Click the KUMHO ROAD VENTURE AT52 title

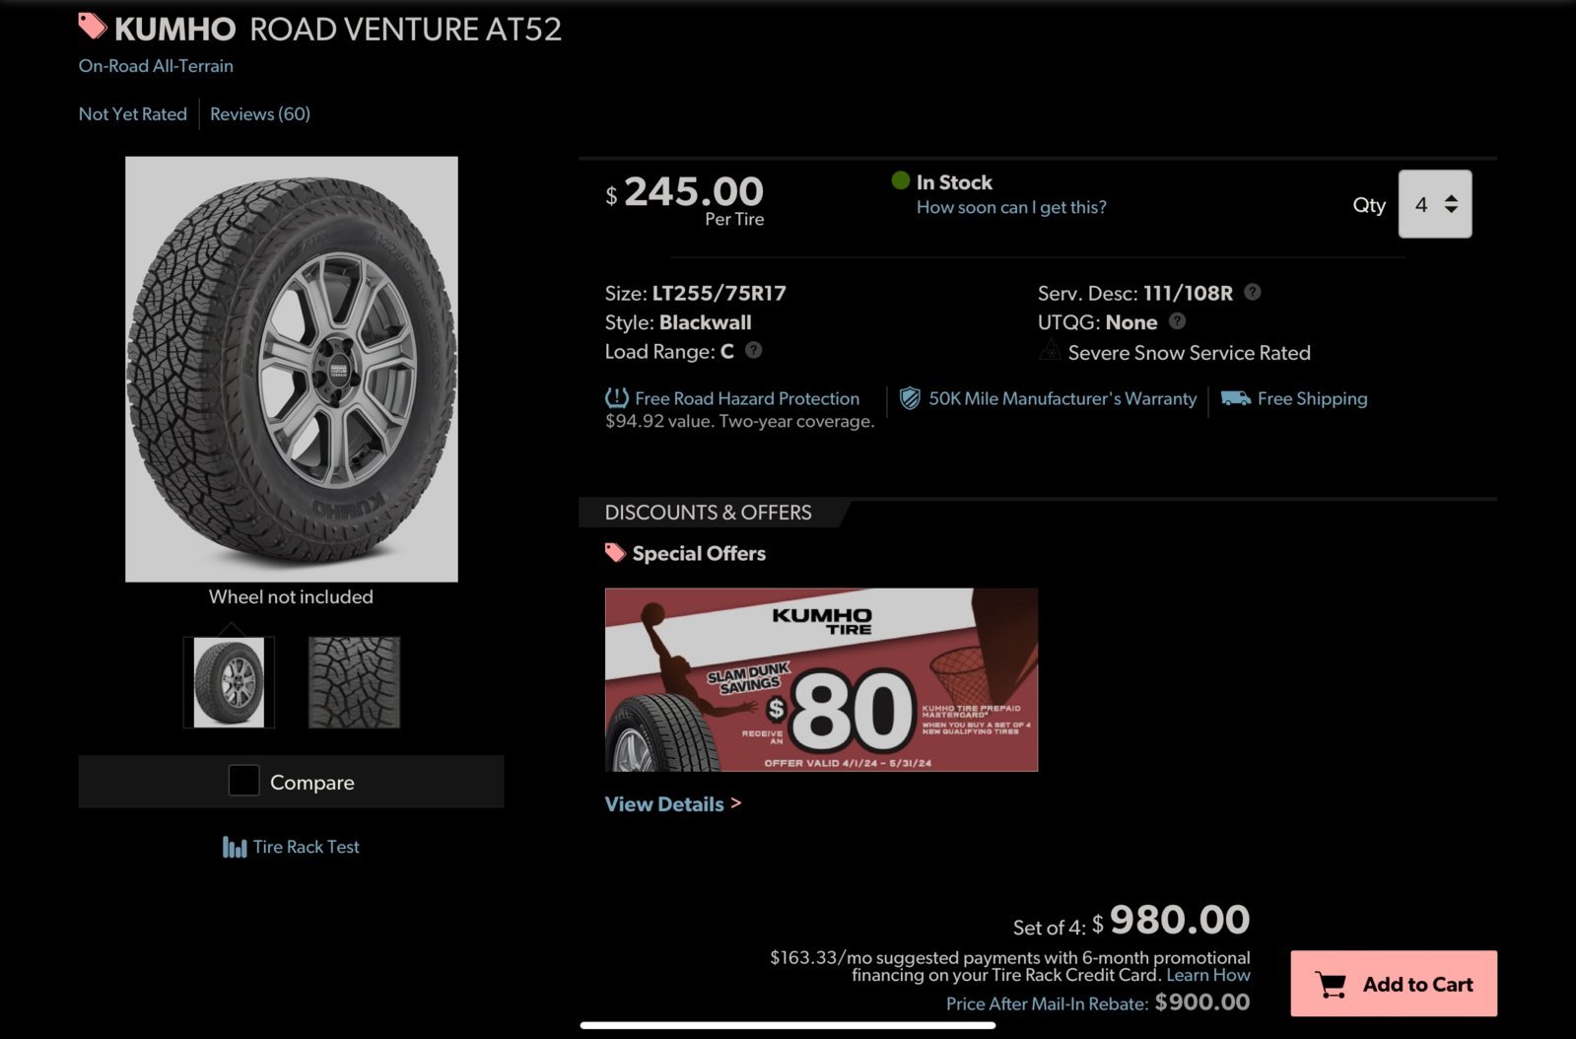click(x=338, y=29)
